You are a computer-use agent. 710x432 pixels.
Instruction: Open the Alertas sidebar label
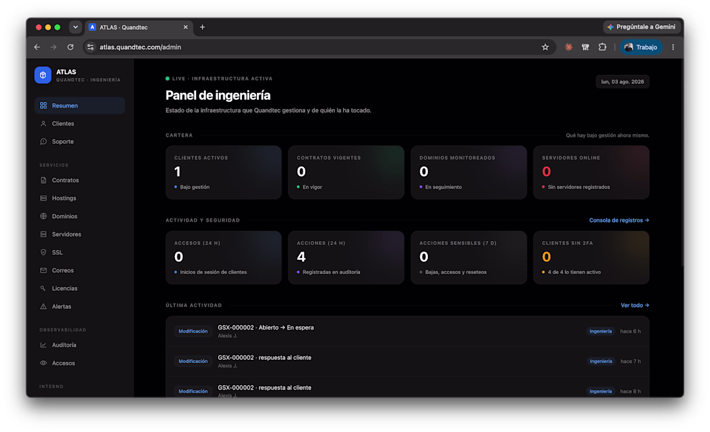pos(61,306)
